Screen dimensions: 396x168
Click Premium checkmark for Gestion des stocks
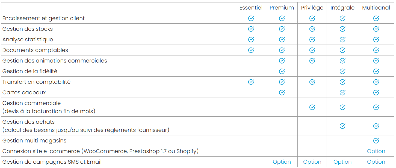coord(282,29)
